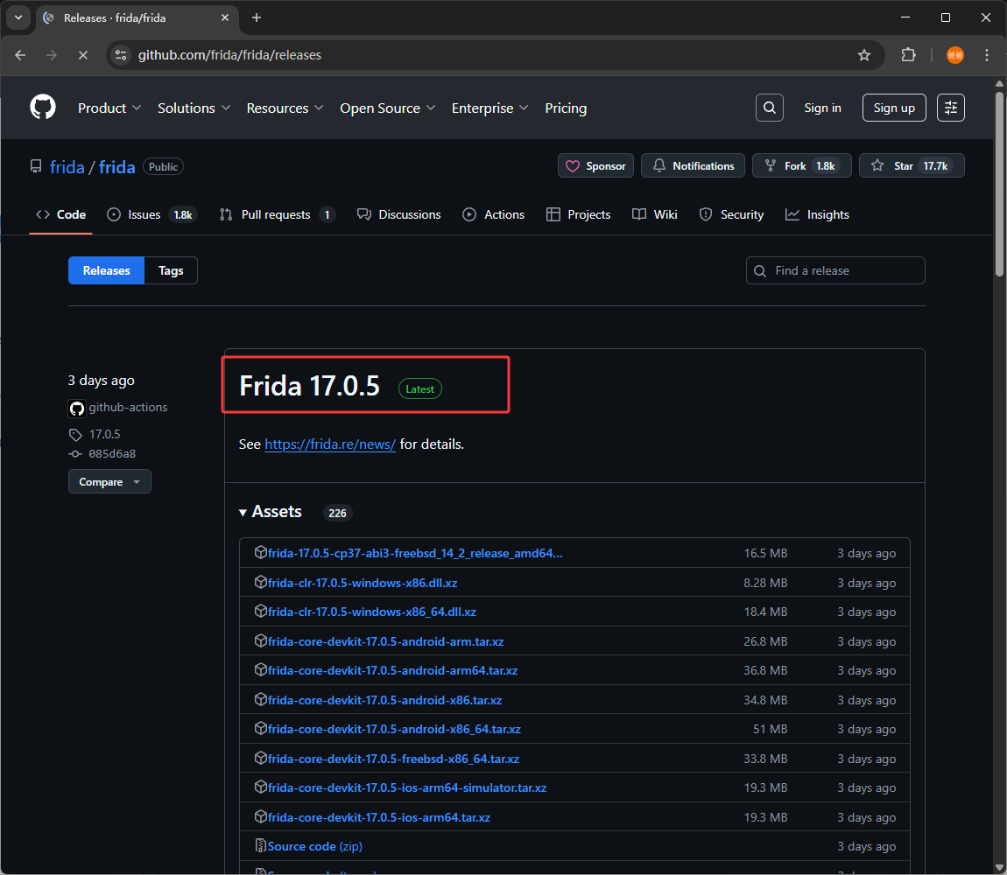
Task: Switch to the Issues tab
Action: click(151, 214)
